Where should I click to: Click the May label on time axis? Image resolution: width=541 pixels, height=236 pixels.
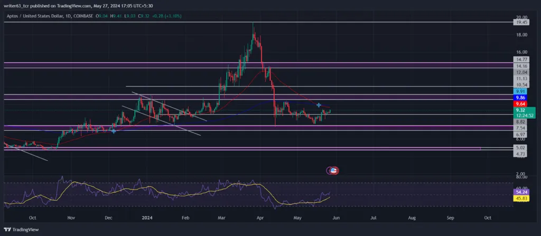pos(297,218)
